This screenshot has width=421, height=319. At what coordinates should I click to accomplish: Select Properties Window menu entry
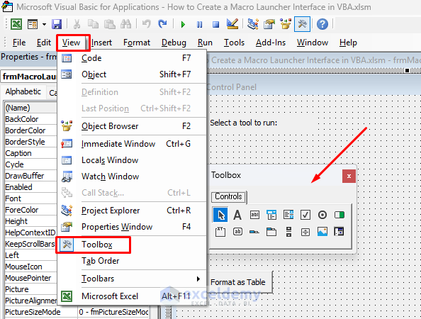click(132, 227)
